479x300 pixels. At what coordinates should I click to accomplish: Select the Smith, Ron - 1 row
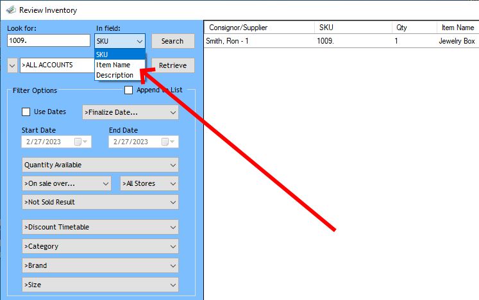click(x=342, y=41)
